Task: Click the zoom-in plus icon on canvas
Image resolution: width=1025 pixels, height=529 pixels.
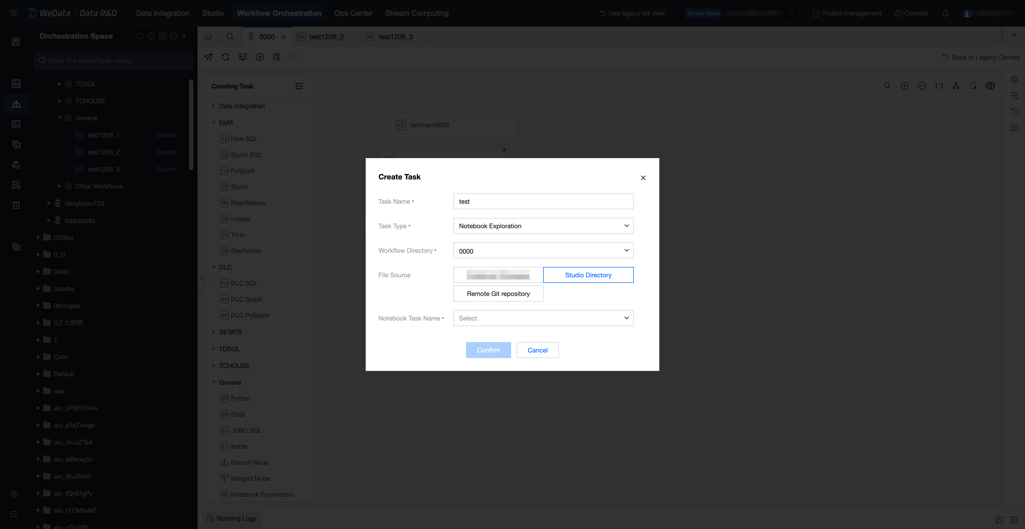Action: [x=904, y=86]
